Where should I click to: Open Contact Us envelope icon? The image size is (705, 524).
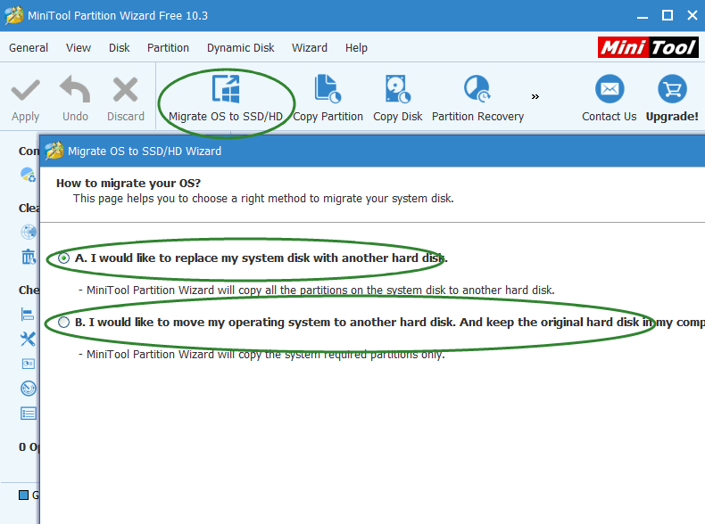[x=610, y=89]
